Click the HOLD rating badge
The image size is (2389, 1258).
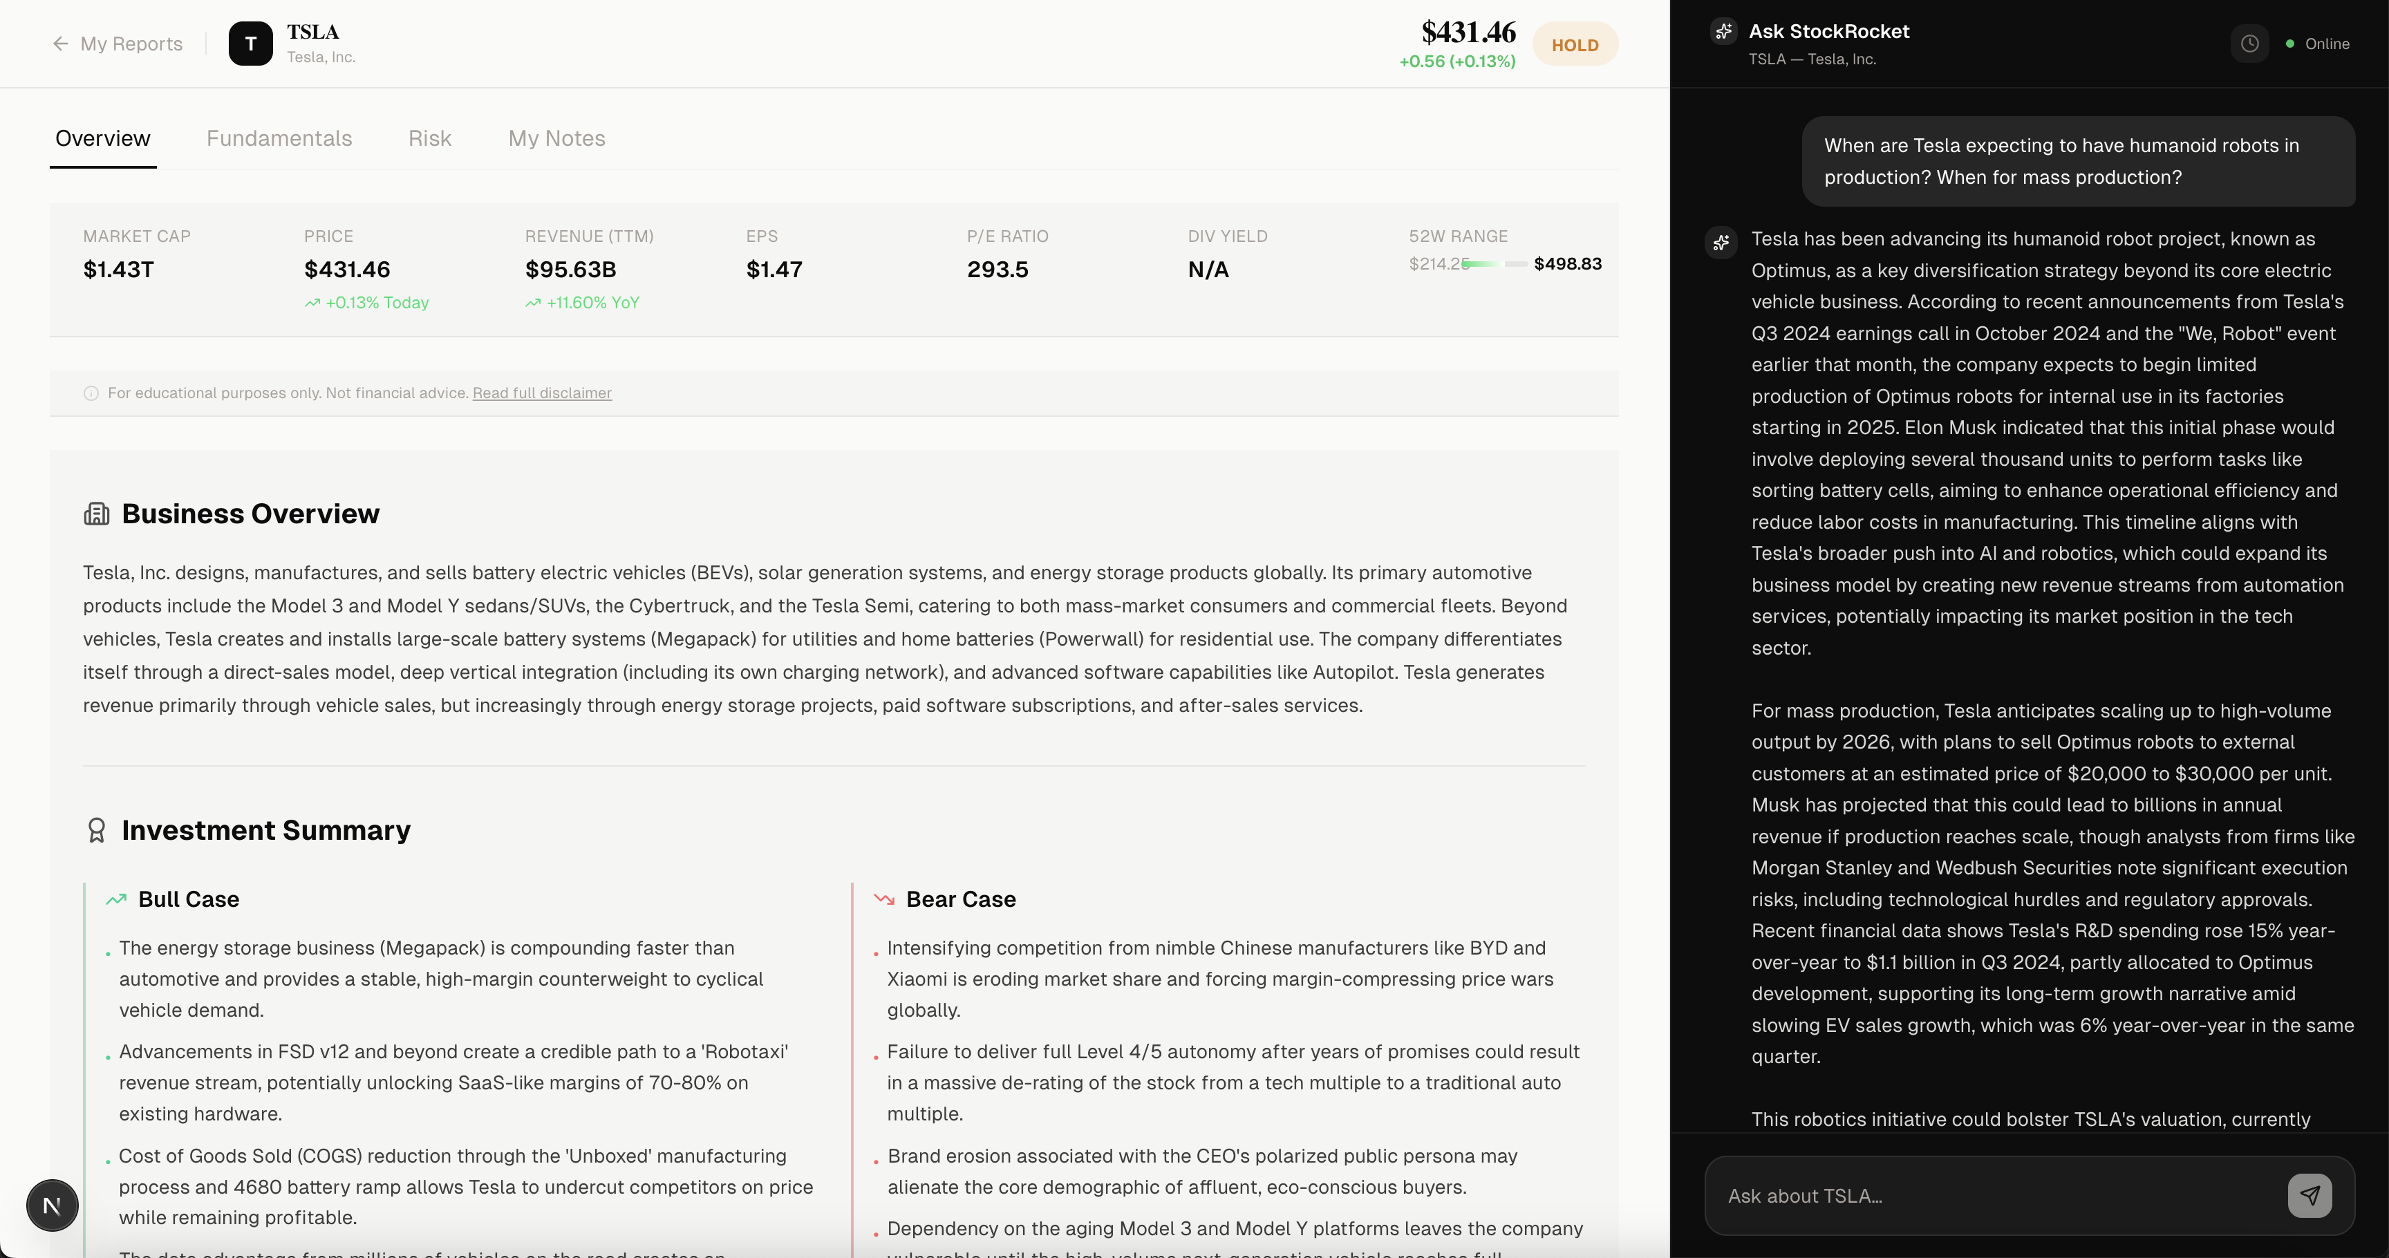coord(1575,44)
